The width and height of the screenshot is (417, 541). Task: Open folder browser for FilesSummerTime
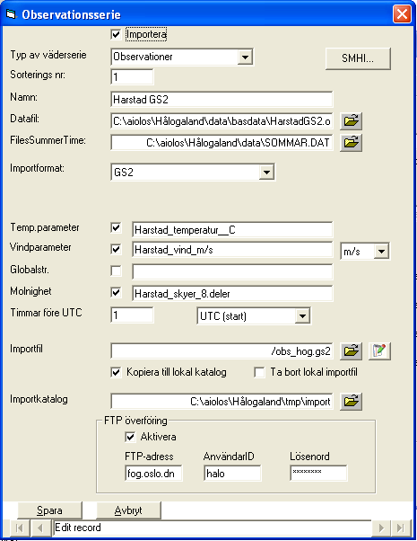point(351,143)
